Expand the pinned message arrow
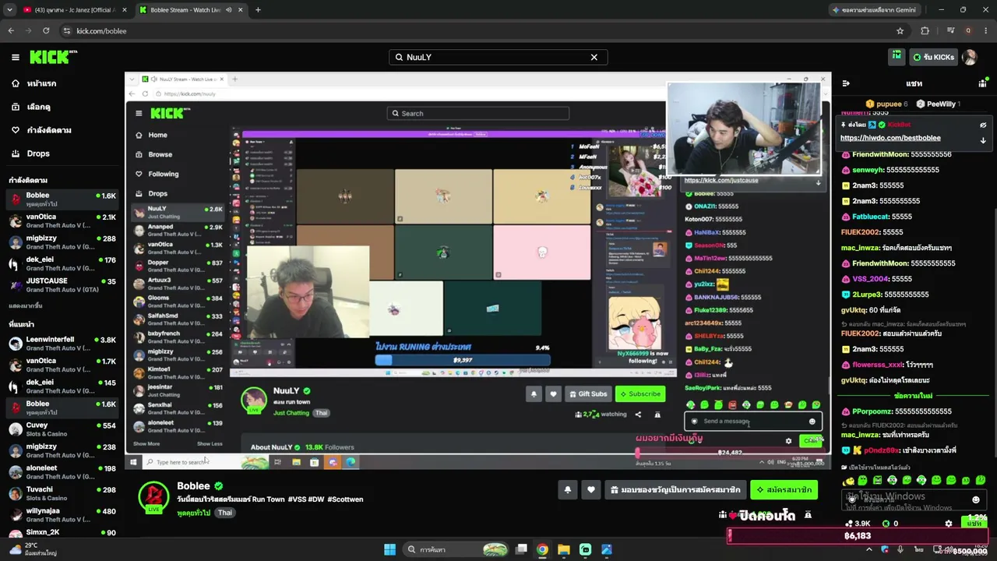This screenshot has width=997, height=561. pyautogui.click(x=983, y=141)
